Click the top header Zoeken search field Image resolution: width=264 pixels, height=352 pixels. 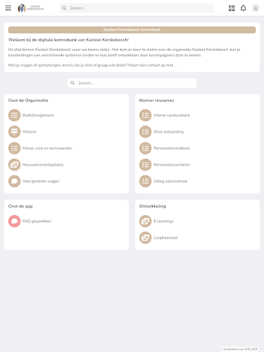[x=137, y=8]
